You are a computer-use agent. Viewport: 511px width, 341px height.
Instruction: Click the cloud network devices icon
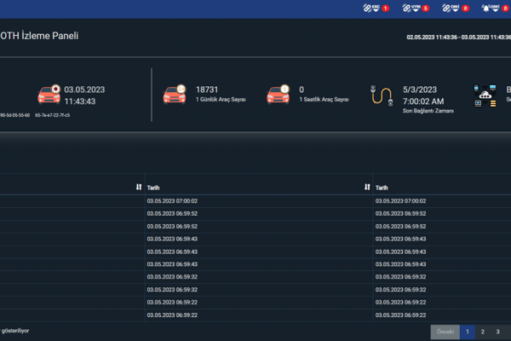(485, 95)
